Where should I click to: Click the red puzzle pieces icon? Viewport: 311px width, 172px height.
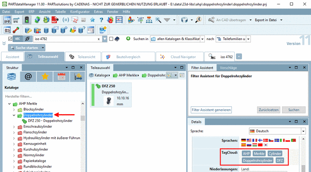pos(110,20)
